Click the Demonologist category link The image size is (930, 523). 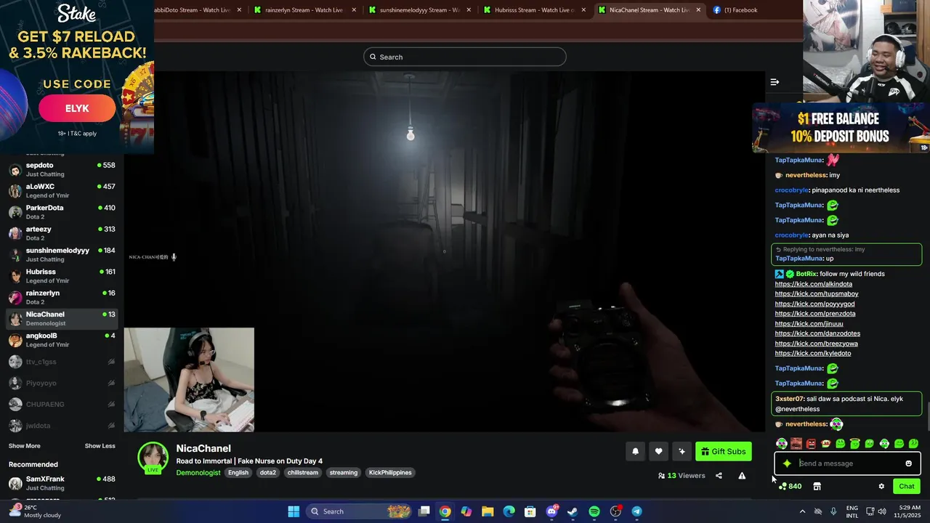(198, 473)
